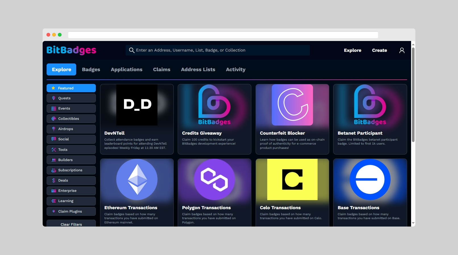Click Create in the top navigation

coord(380,50)
